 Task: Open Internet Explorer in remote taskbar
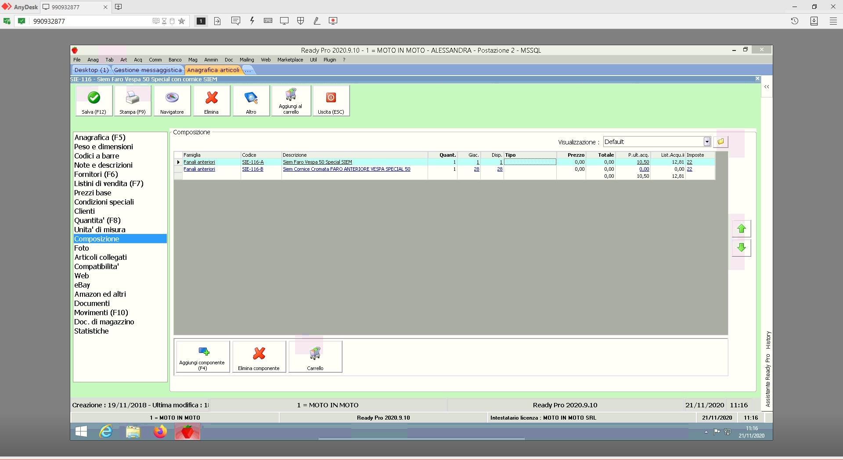106,432
